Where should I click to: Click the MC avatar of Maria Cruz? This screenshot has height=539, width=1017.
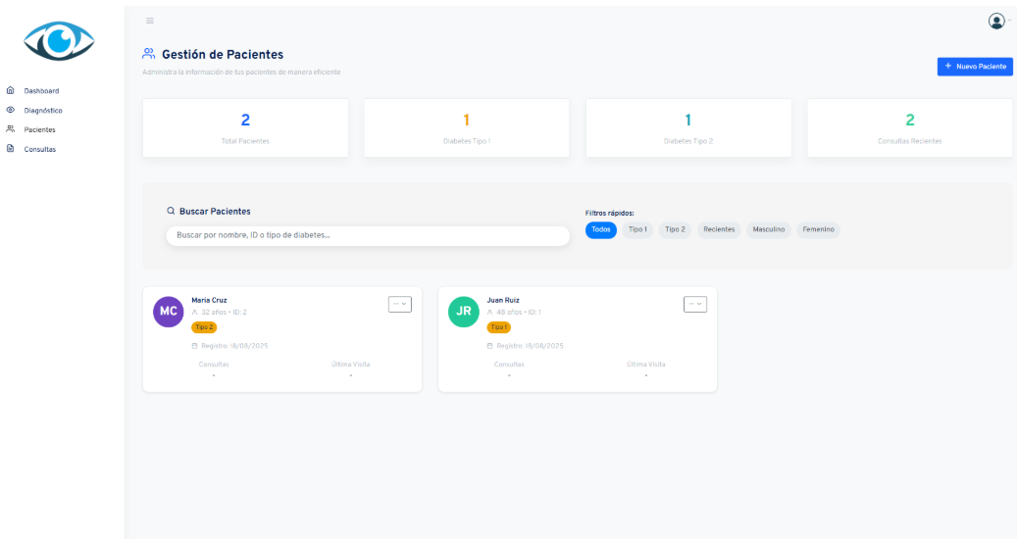(x=168, y=312)
